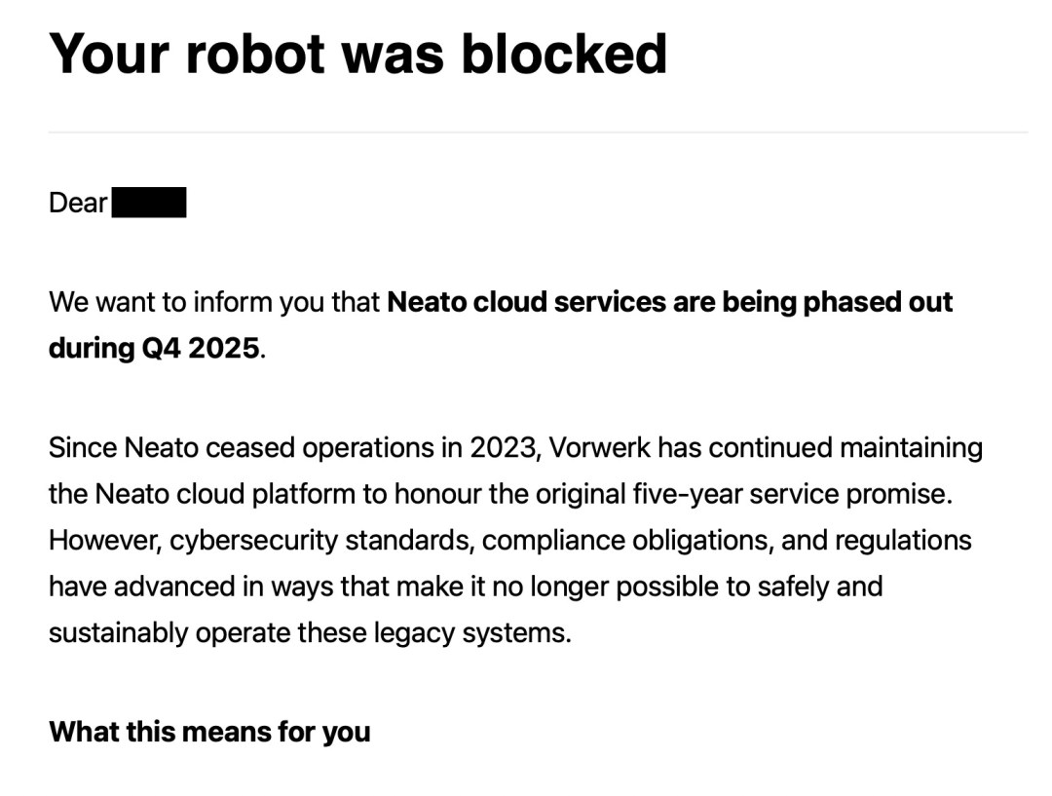
Task: Click the year "2023" in the paragraph
Action: coord(503,448)
